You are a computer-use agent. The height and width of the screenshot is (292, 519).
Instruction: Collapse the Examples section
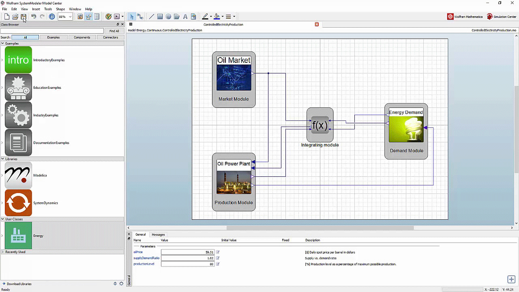2,43
